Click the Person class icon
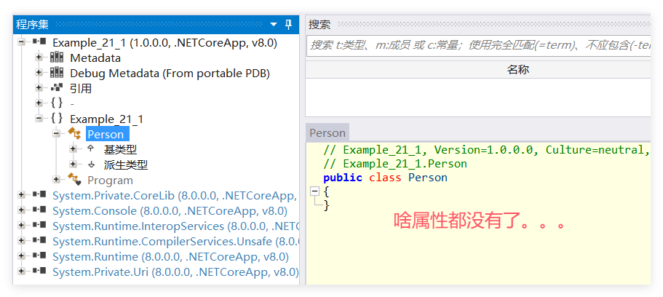This screenshot has height=297, width=663. [74, 134]
